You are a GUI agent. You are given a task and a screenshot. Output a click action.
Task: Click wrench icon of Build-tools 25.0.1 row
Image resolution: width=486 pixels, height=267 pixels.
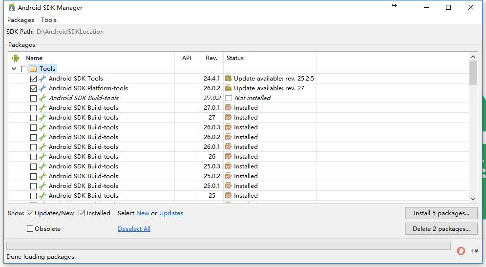(42, 186)
